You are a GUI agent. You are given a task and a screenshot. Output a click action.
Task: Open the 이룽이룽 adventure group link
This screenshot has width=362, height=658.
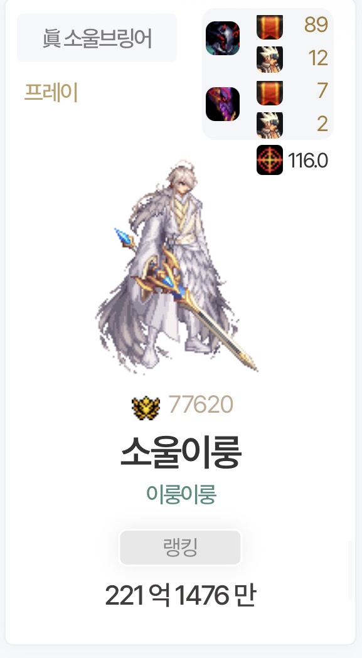click(181, 494)
